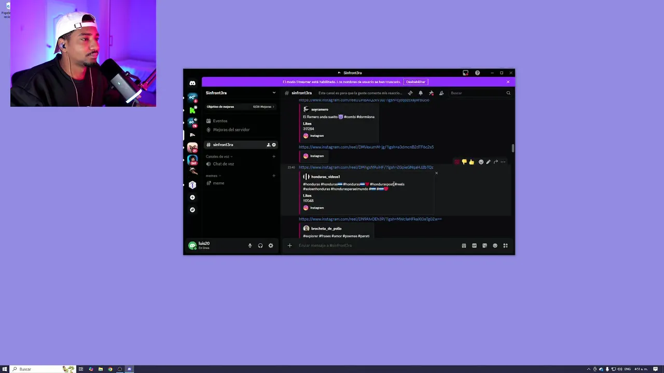Open add reaction emoji picker on message

(x=481, y=162)
